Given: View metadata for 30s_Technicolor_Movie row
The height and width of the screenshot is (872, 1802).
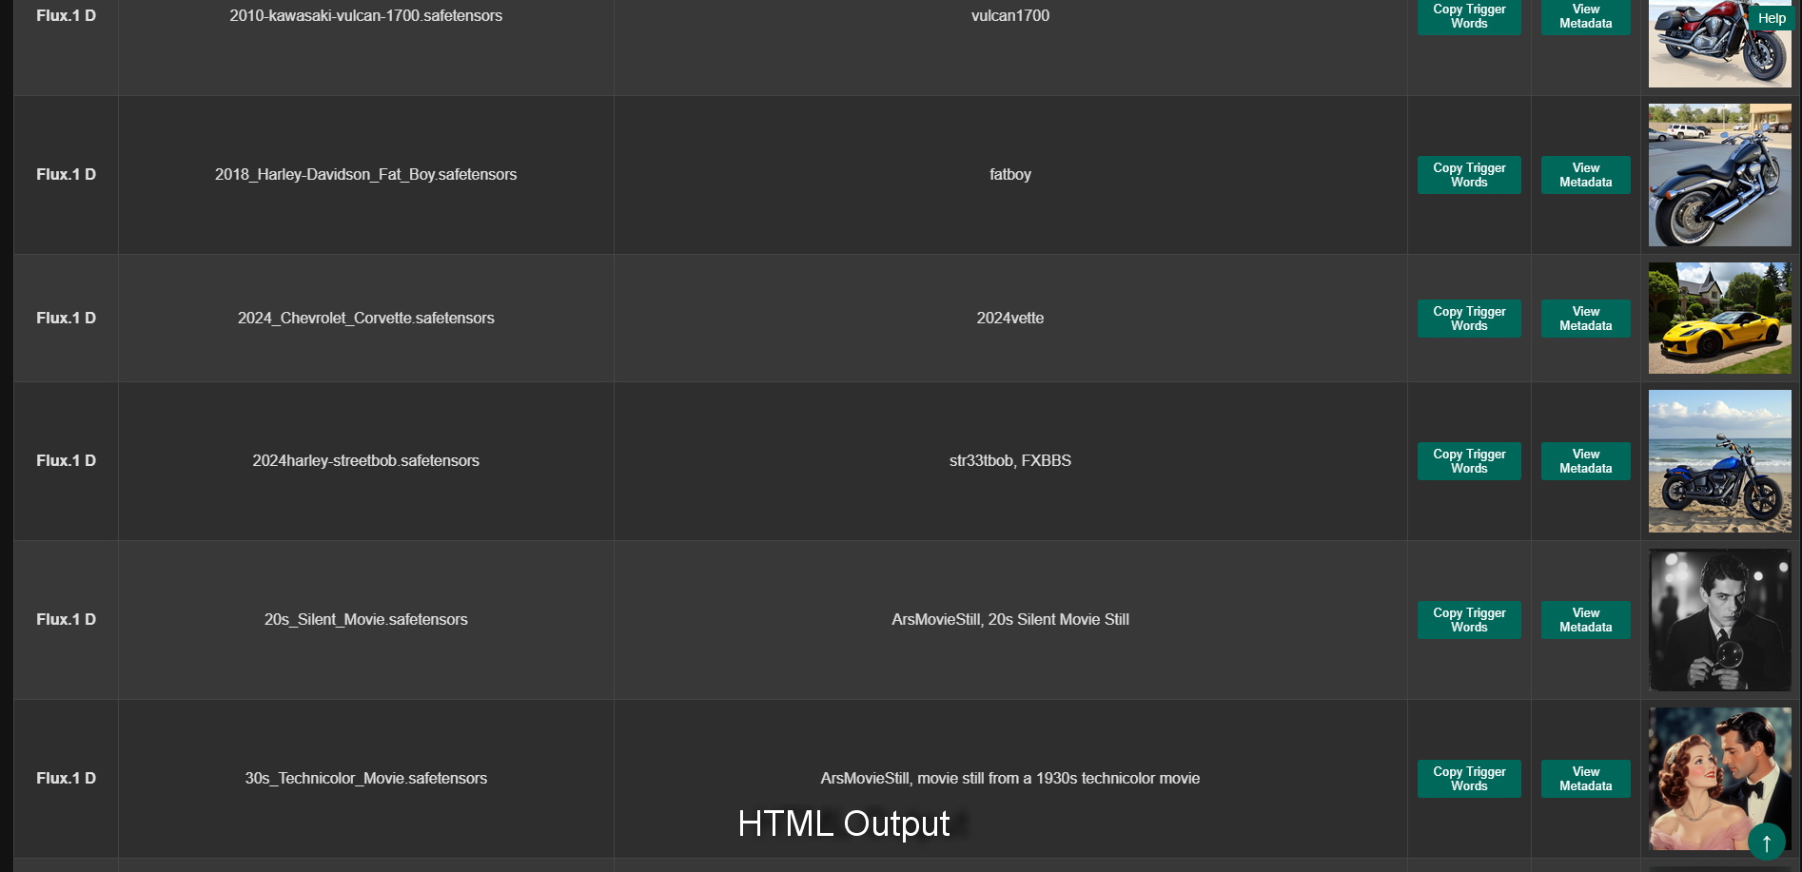Looking at the screenshot, I should (x=1585, y=779).
